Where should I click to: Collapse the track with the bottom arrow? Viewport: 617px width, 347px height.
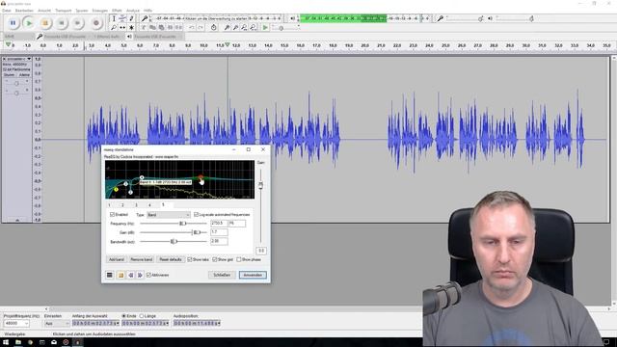coord(17,221)
